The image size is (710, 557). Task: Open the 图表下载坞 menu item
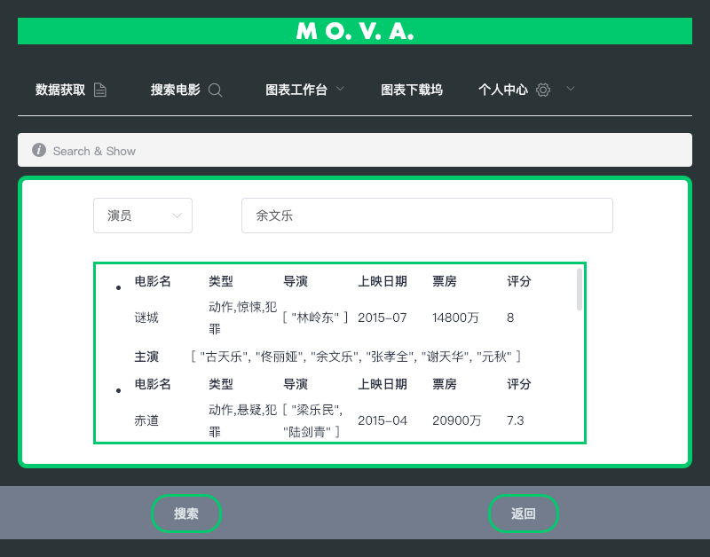(x=412, y=90)
